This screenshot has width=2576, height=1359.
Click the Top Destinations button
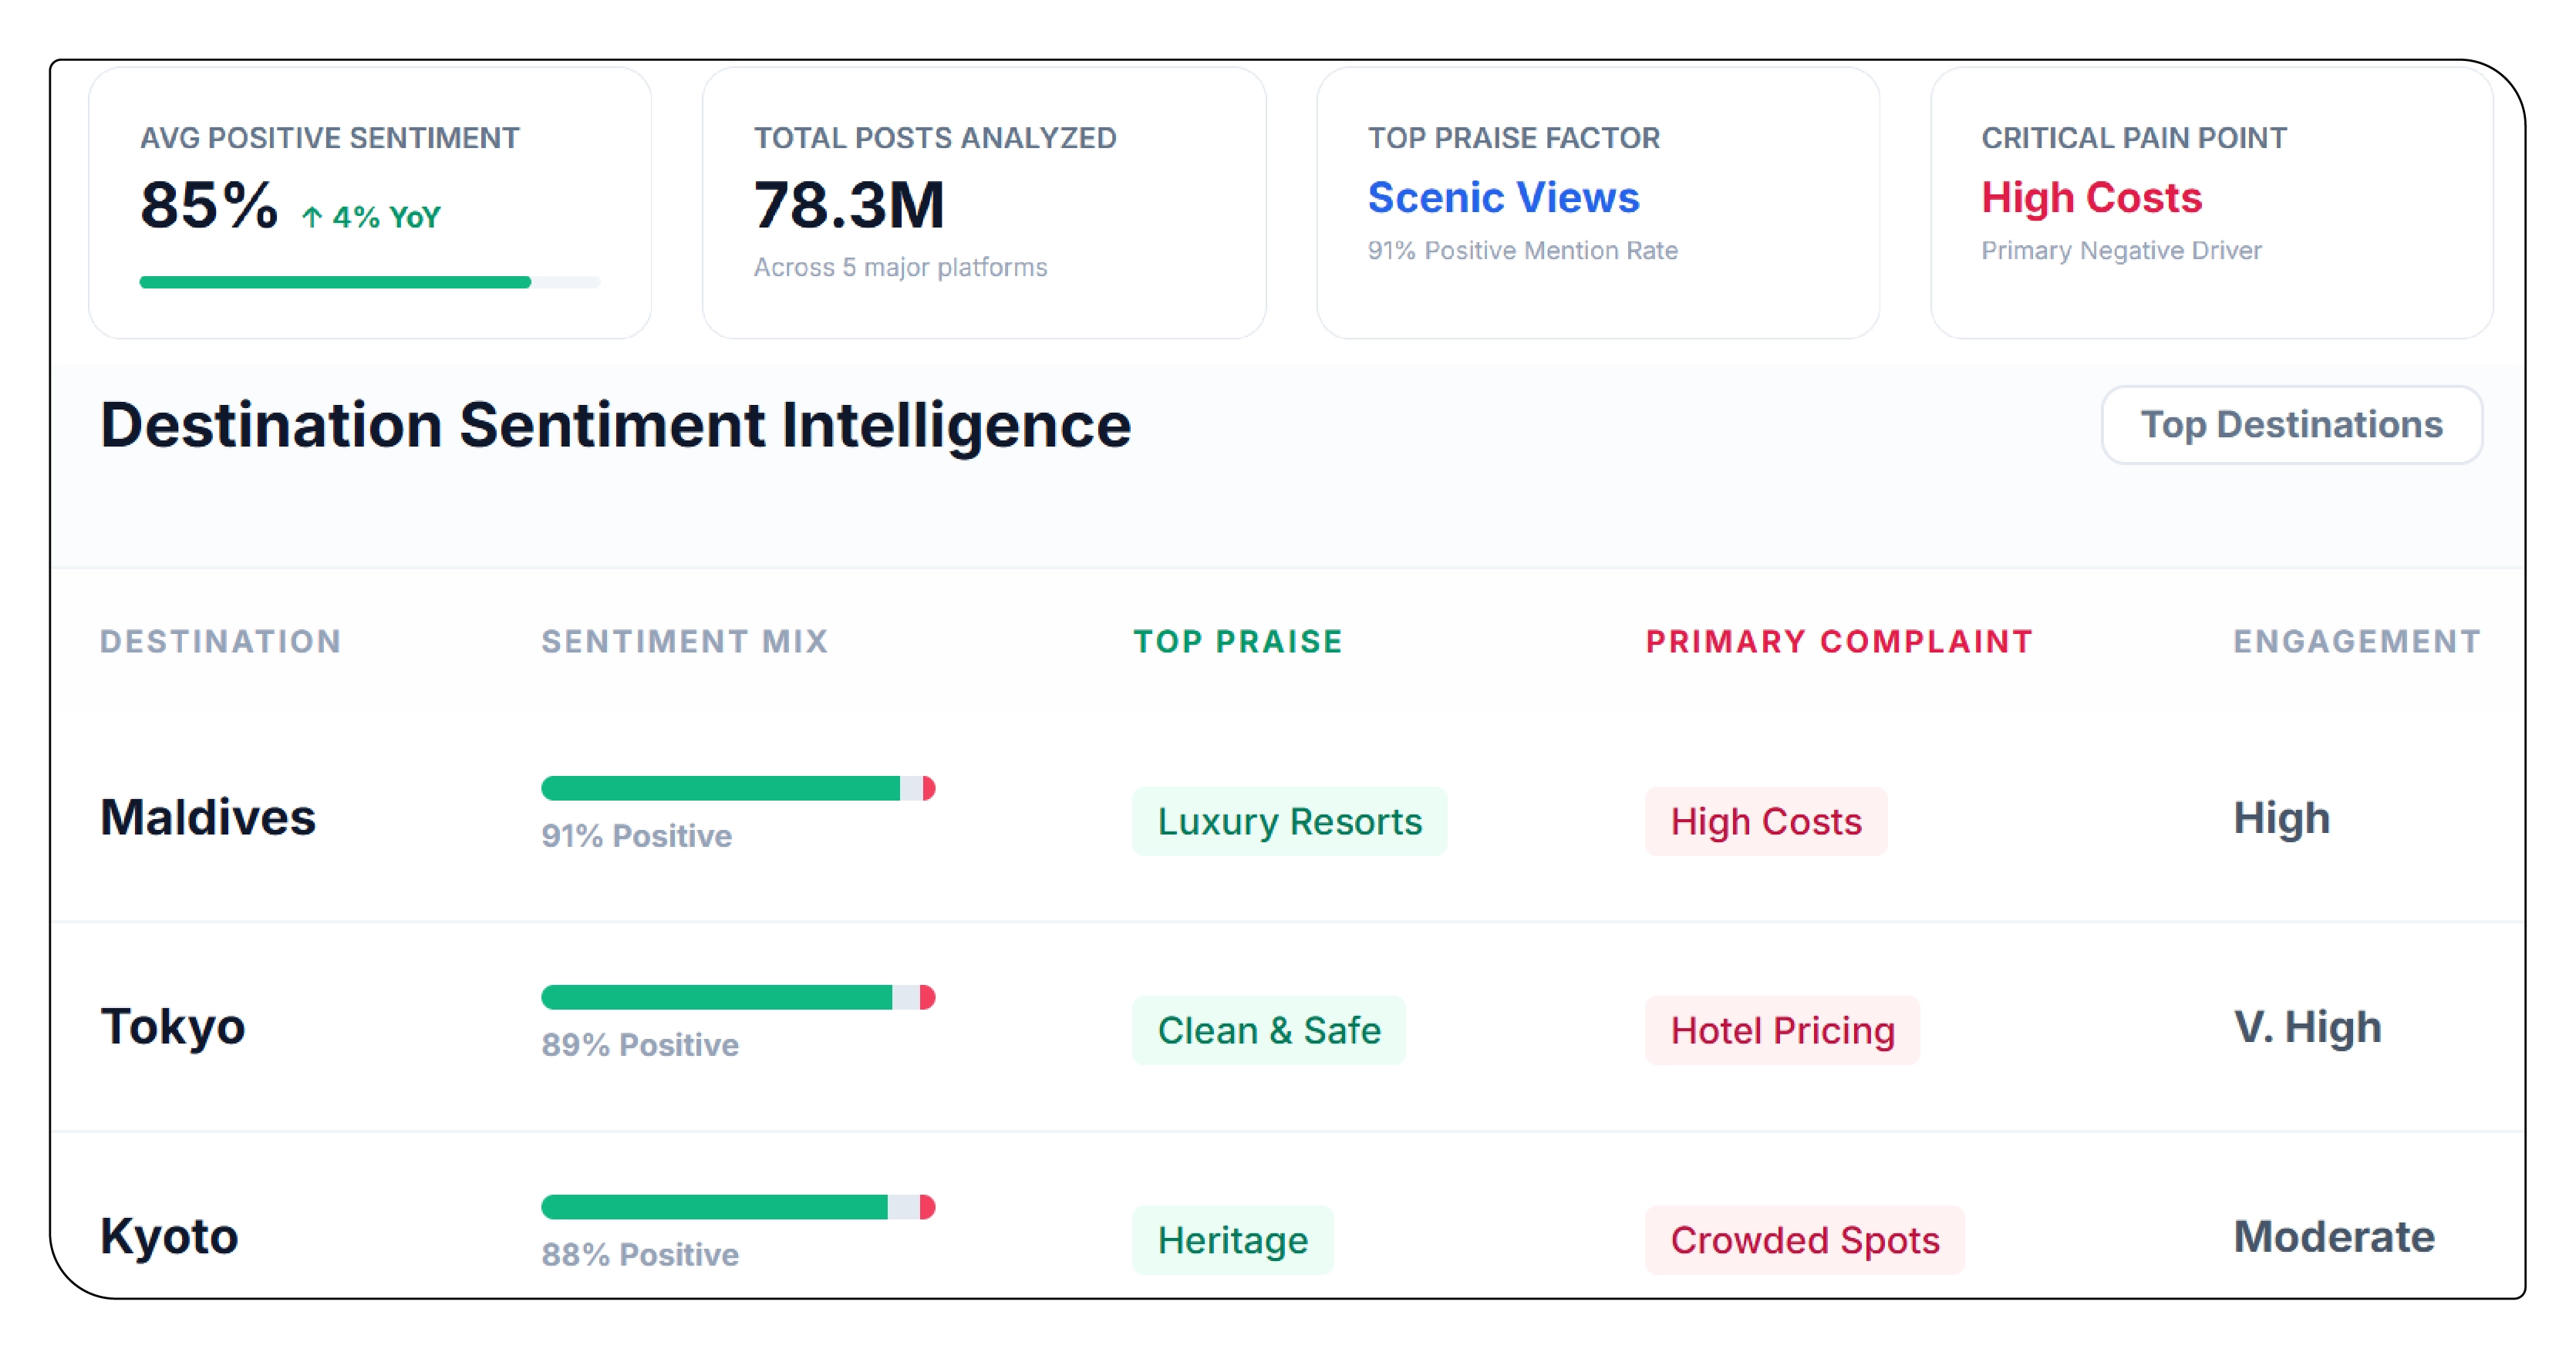2291,425
